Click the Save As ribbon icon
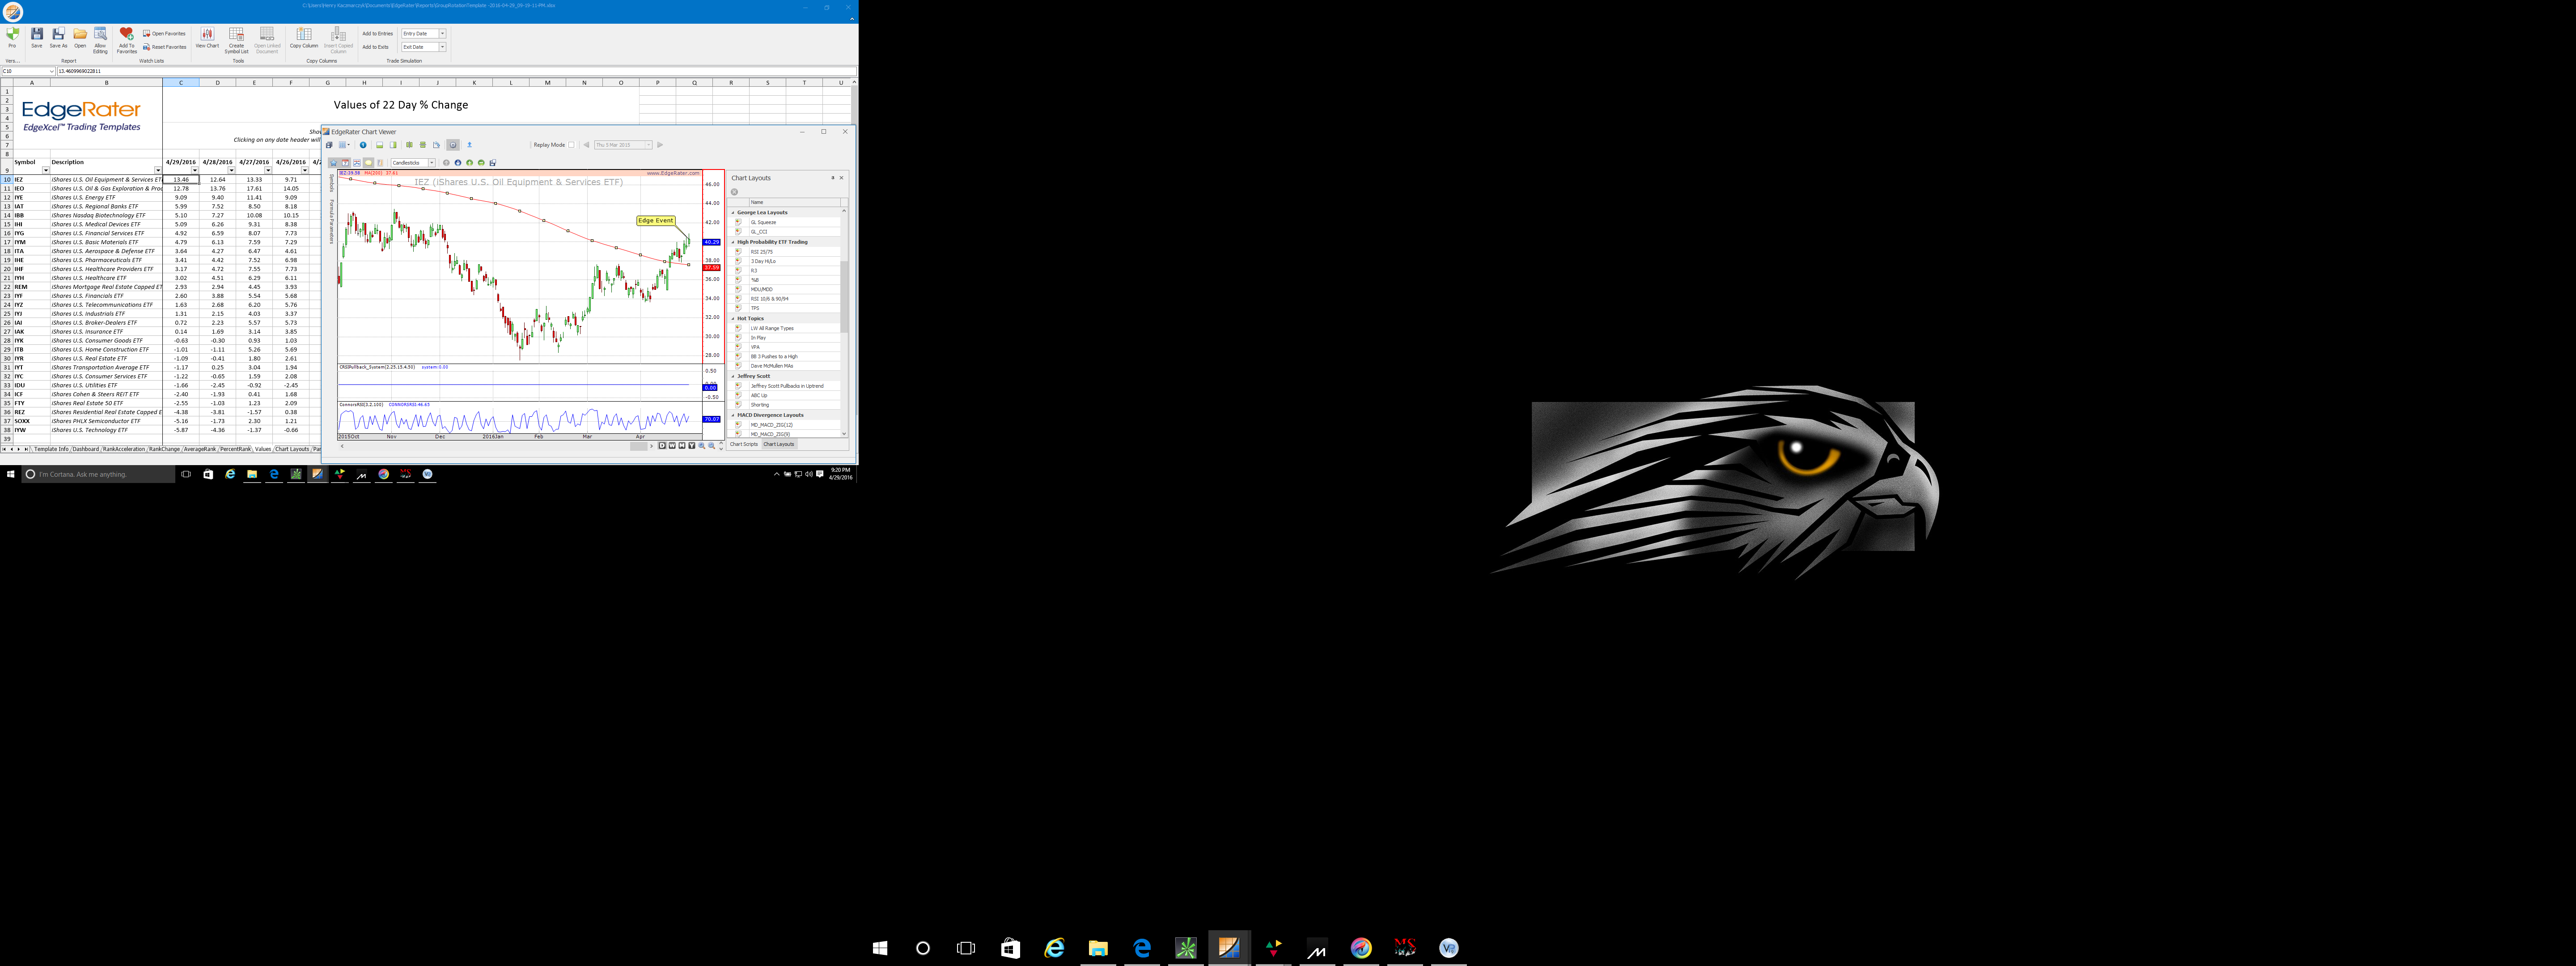This screenshot has width=2576, height=966. point(58,34)
